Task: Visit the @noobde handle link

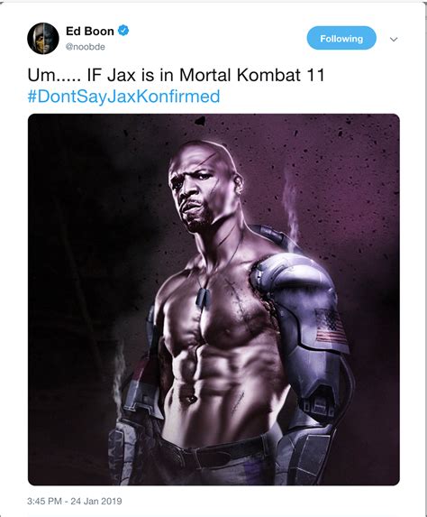Action: point(86,47)
